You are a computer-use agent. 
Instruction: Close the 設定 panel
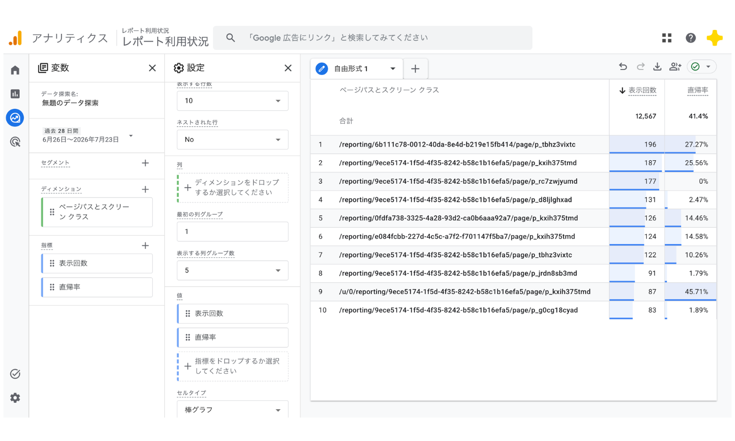click(x=288, y=68)
